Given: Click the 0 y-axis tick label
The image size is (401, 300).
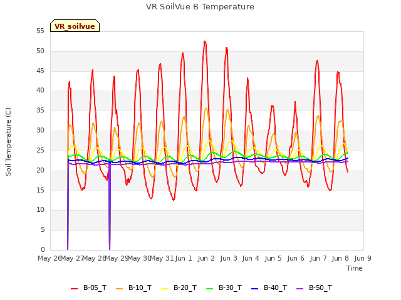Looking at the screenshot, I should click(43, 249).
